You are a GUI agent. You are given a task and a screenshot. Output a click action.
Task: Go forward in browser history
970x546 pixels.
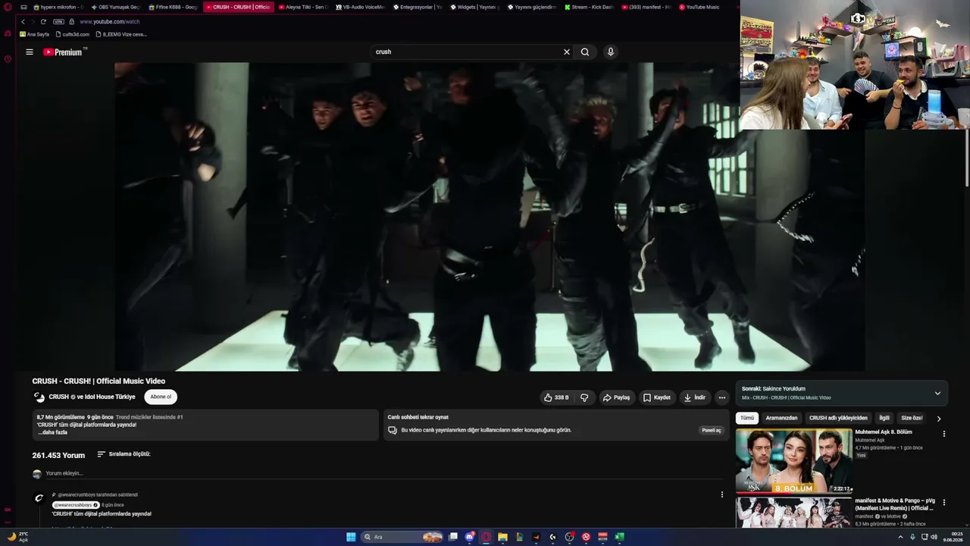click(x=33, y=22)
